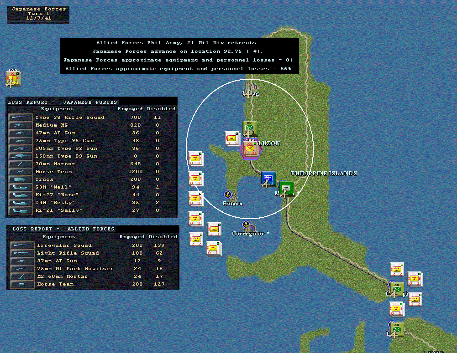Click the Japanese task force marked 3 3

232,138
